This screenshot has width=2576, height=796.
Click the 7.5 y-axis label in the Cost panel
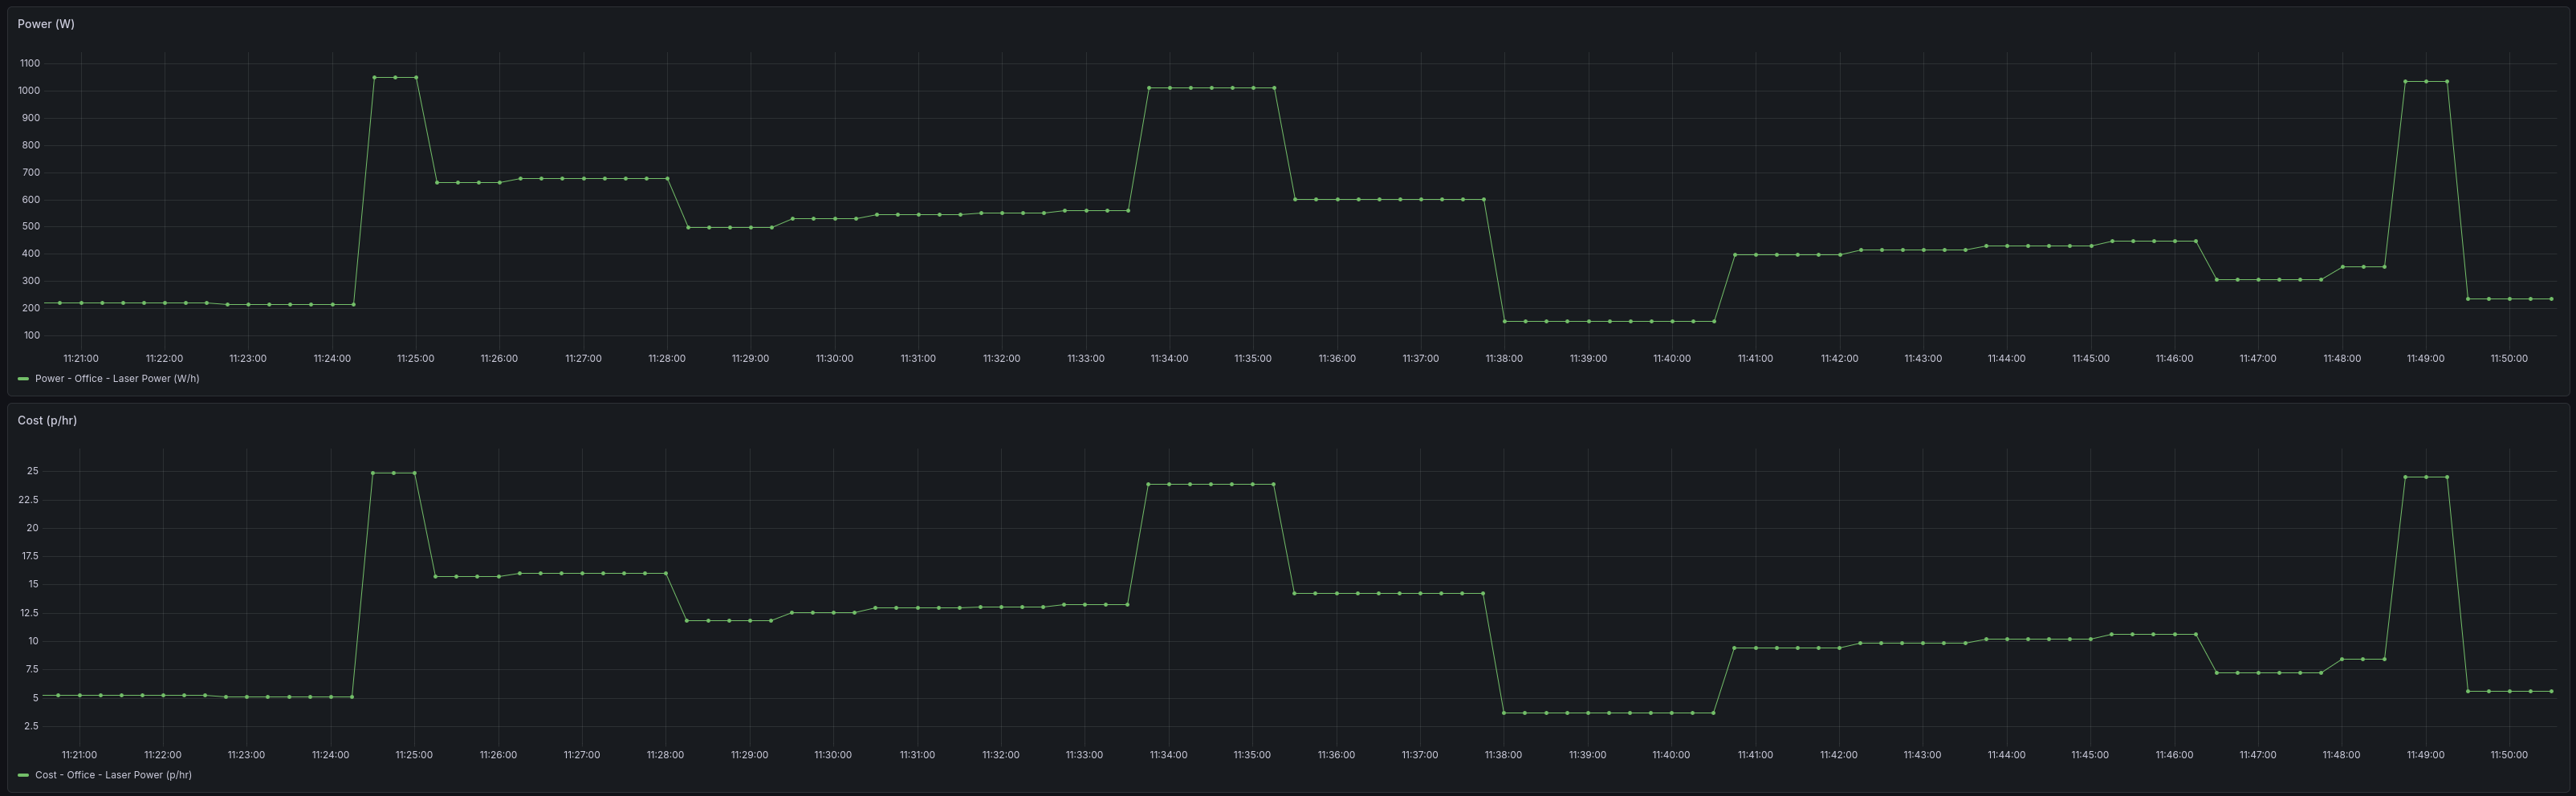pos(31,669)
